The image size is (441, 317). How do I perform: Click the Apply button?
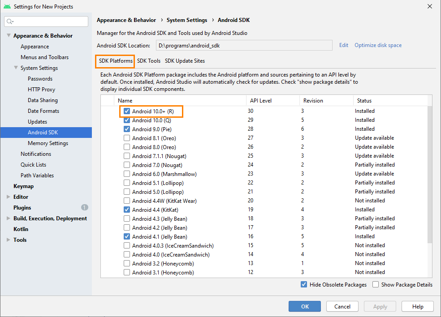coord(380,306)
